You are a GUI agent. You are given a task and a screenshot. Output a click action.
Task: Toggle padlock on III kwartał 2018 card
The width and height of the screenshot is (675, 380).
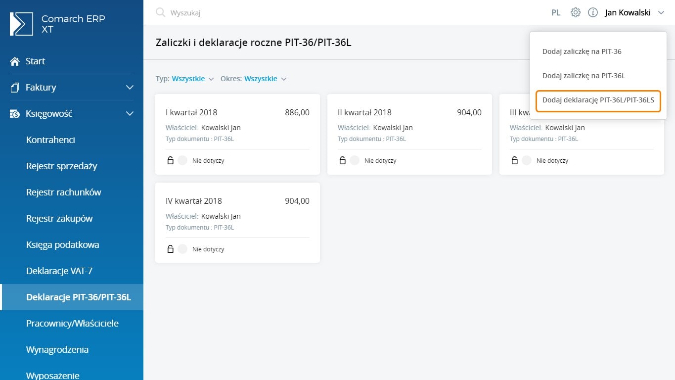[514, 160]
